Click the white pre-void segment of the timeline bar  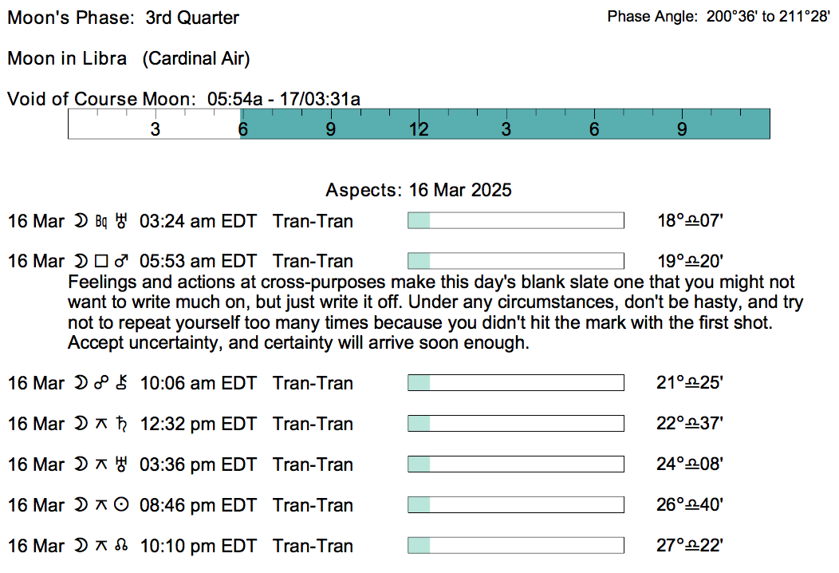point(154,124)
